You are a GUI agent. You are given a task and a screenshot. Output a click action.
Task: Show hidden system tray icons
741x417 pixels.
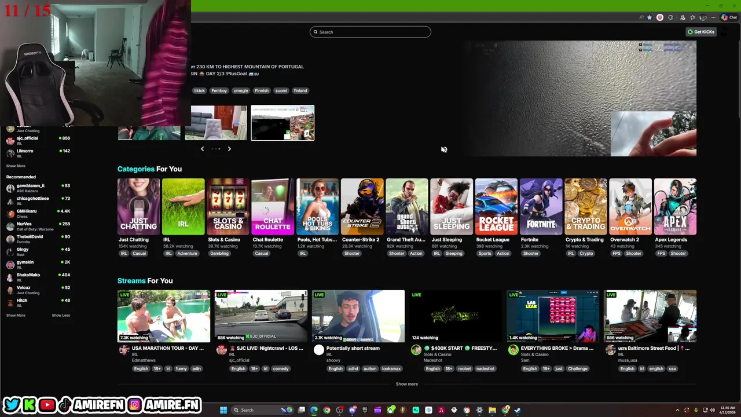point(677,410)
